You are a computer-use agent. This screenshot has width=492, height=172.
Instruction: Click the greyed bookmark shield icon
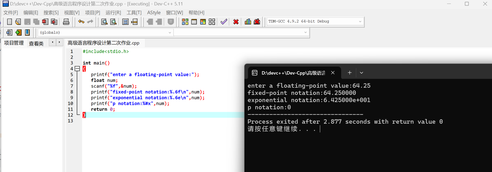(x=171, y=22)
